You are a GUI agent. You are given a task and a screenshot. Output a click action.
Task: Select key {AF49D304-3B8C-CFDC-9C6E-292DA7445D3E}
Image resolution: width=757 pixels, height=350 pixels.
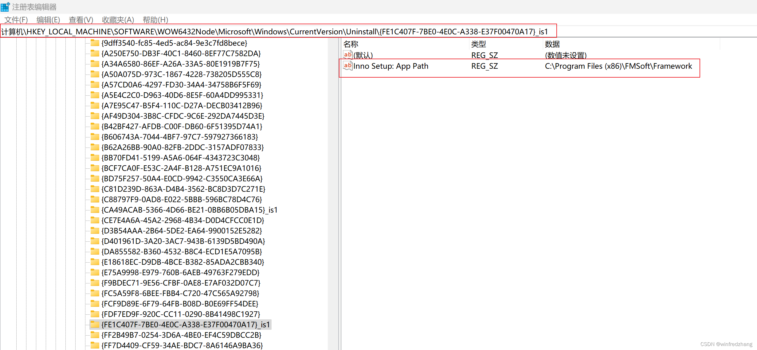point(183,116)
